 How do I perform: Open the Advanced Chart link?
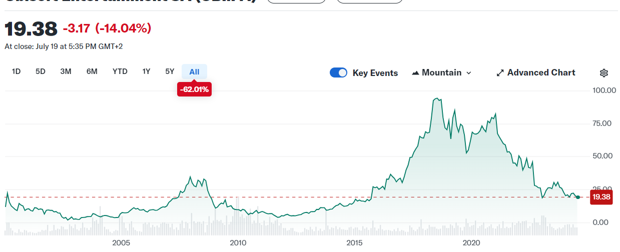(541, 73)
